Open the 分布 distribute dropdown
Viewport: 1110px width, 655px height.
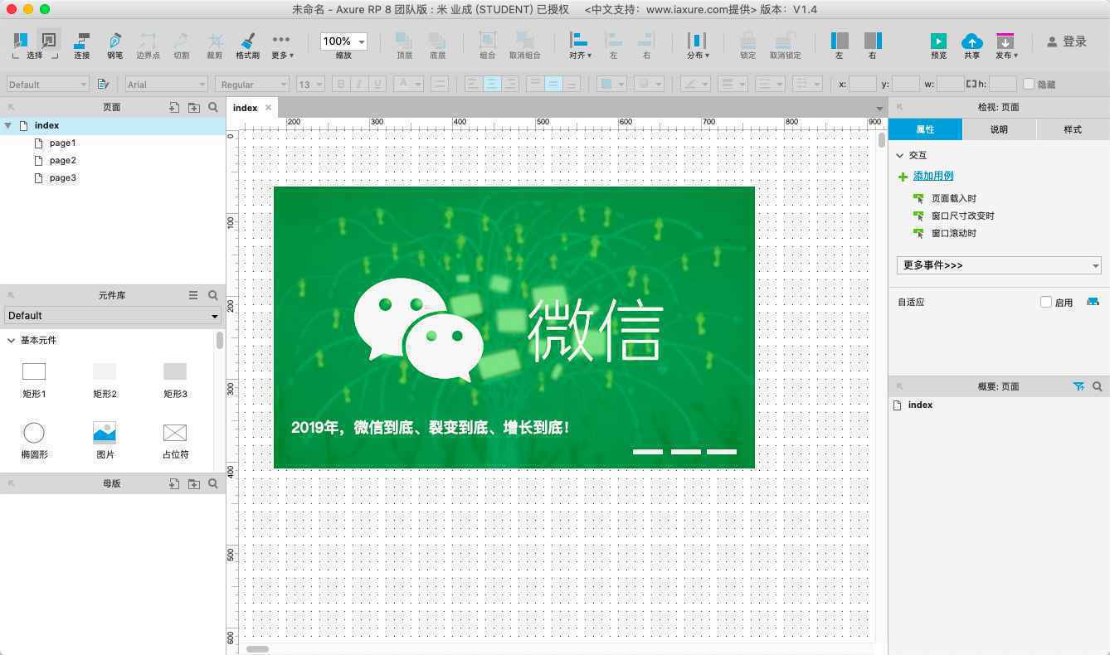click(x=698, y=46)
